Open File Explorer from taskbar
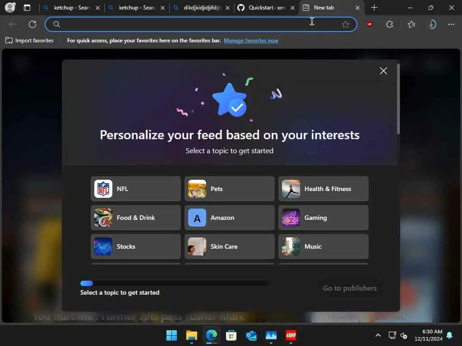The width and height of the screenshot is (462, 346). pyautogui.click(x=191, y=335)
